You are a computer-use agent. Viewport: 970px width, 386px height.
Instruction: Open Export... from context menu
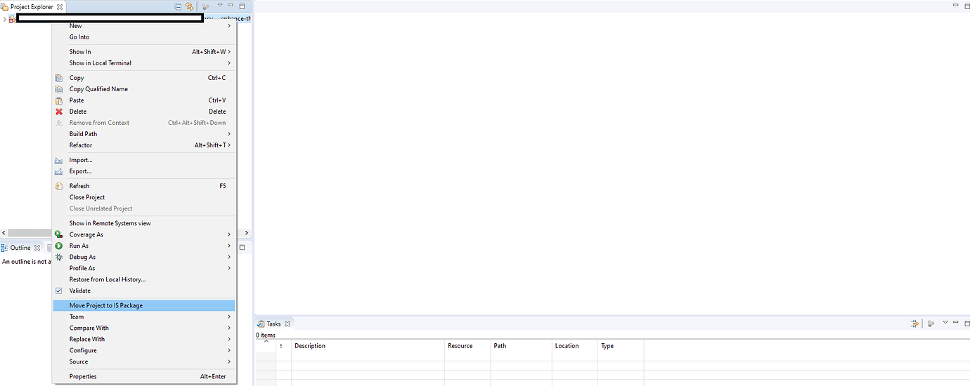tap(144, 171)
